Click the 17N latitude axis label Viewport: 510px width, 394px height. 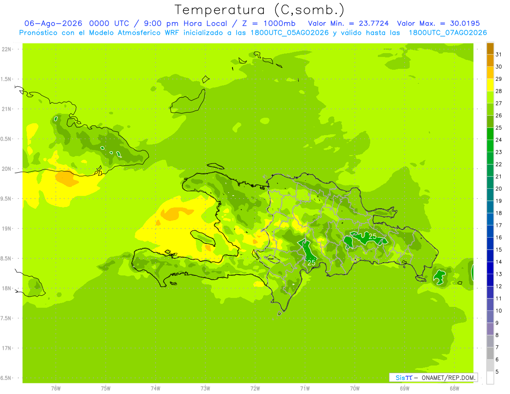pos(7,348)
